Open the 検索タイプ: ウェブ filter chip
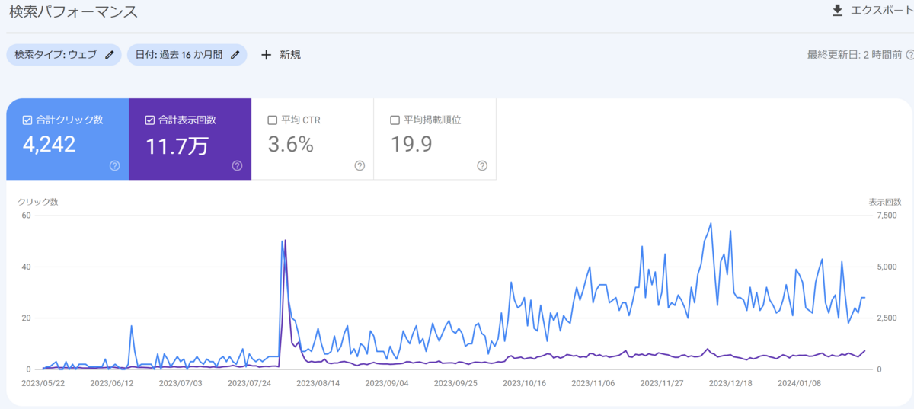The image size is (914, 409). (64, 55)
